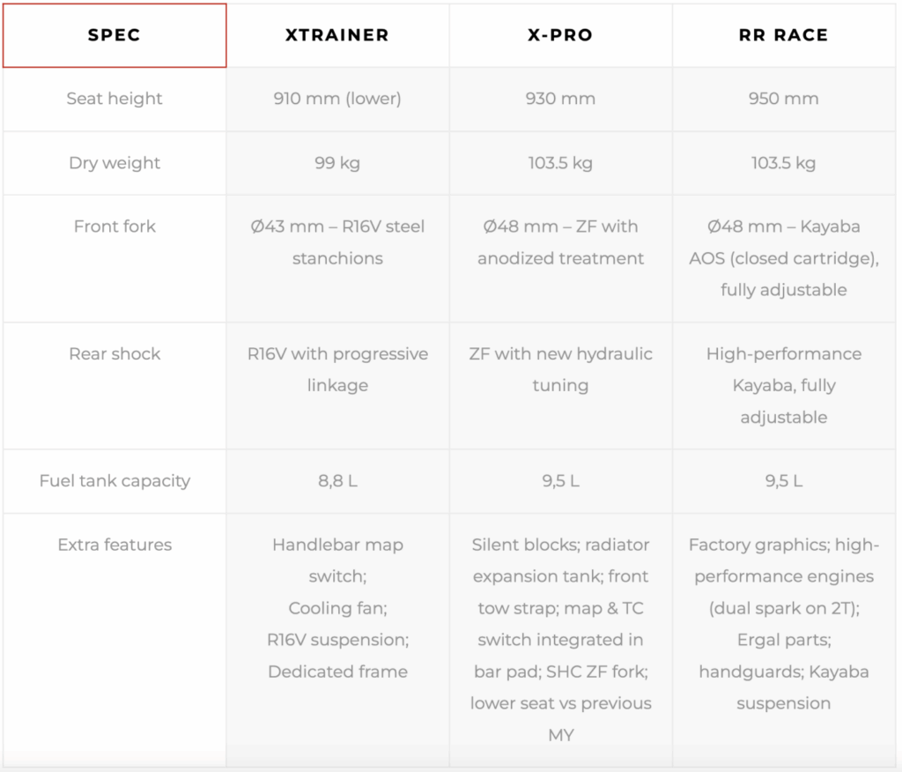Click the Dry weight row label

(115, 163)
